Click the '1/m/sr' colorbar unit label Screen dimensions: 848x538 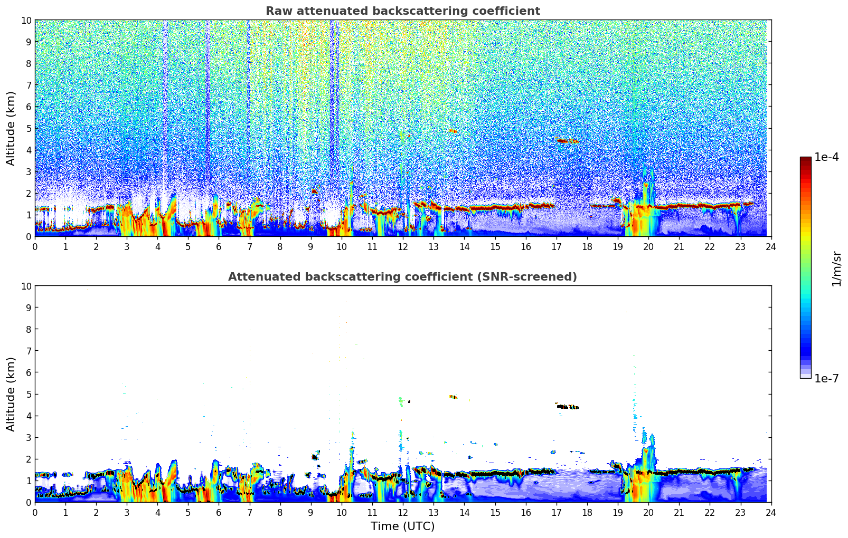pyautogui.click(x=836, y=268)
